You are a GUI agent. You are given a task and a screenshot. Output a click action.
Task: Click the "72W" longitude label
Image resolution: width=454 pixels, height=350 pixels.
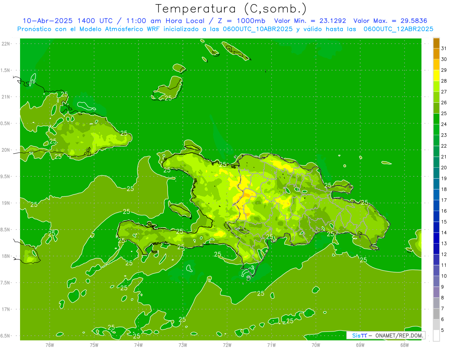(x=227, y=345)
